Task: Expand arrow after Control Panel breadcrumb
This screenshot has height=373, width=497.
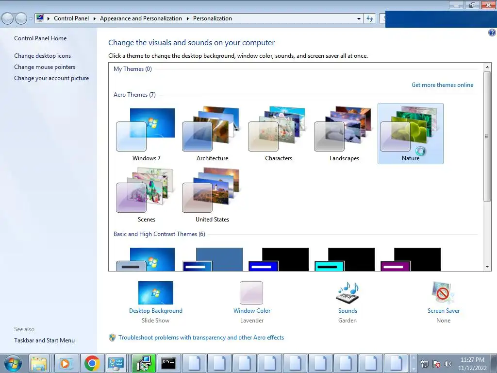Action: (x=95, y=19)
